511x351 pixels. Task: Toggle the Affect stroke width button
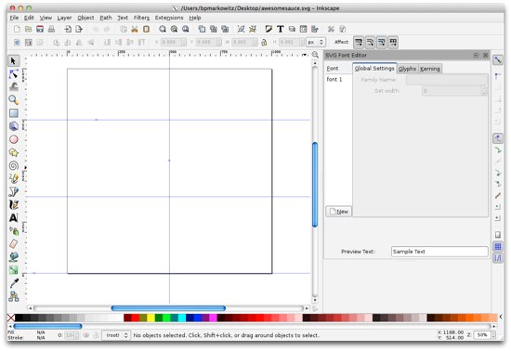[359, 43]
